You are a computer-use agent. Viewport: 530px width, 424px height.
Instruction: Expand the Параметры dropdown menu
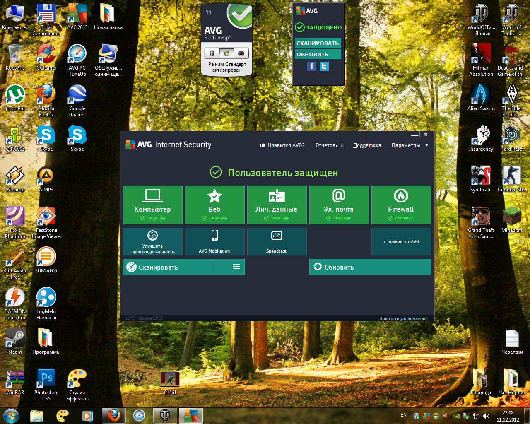[410, 145]
